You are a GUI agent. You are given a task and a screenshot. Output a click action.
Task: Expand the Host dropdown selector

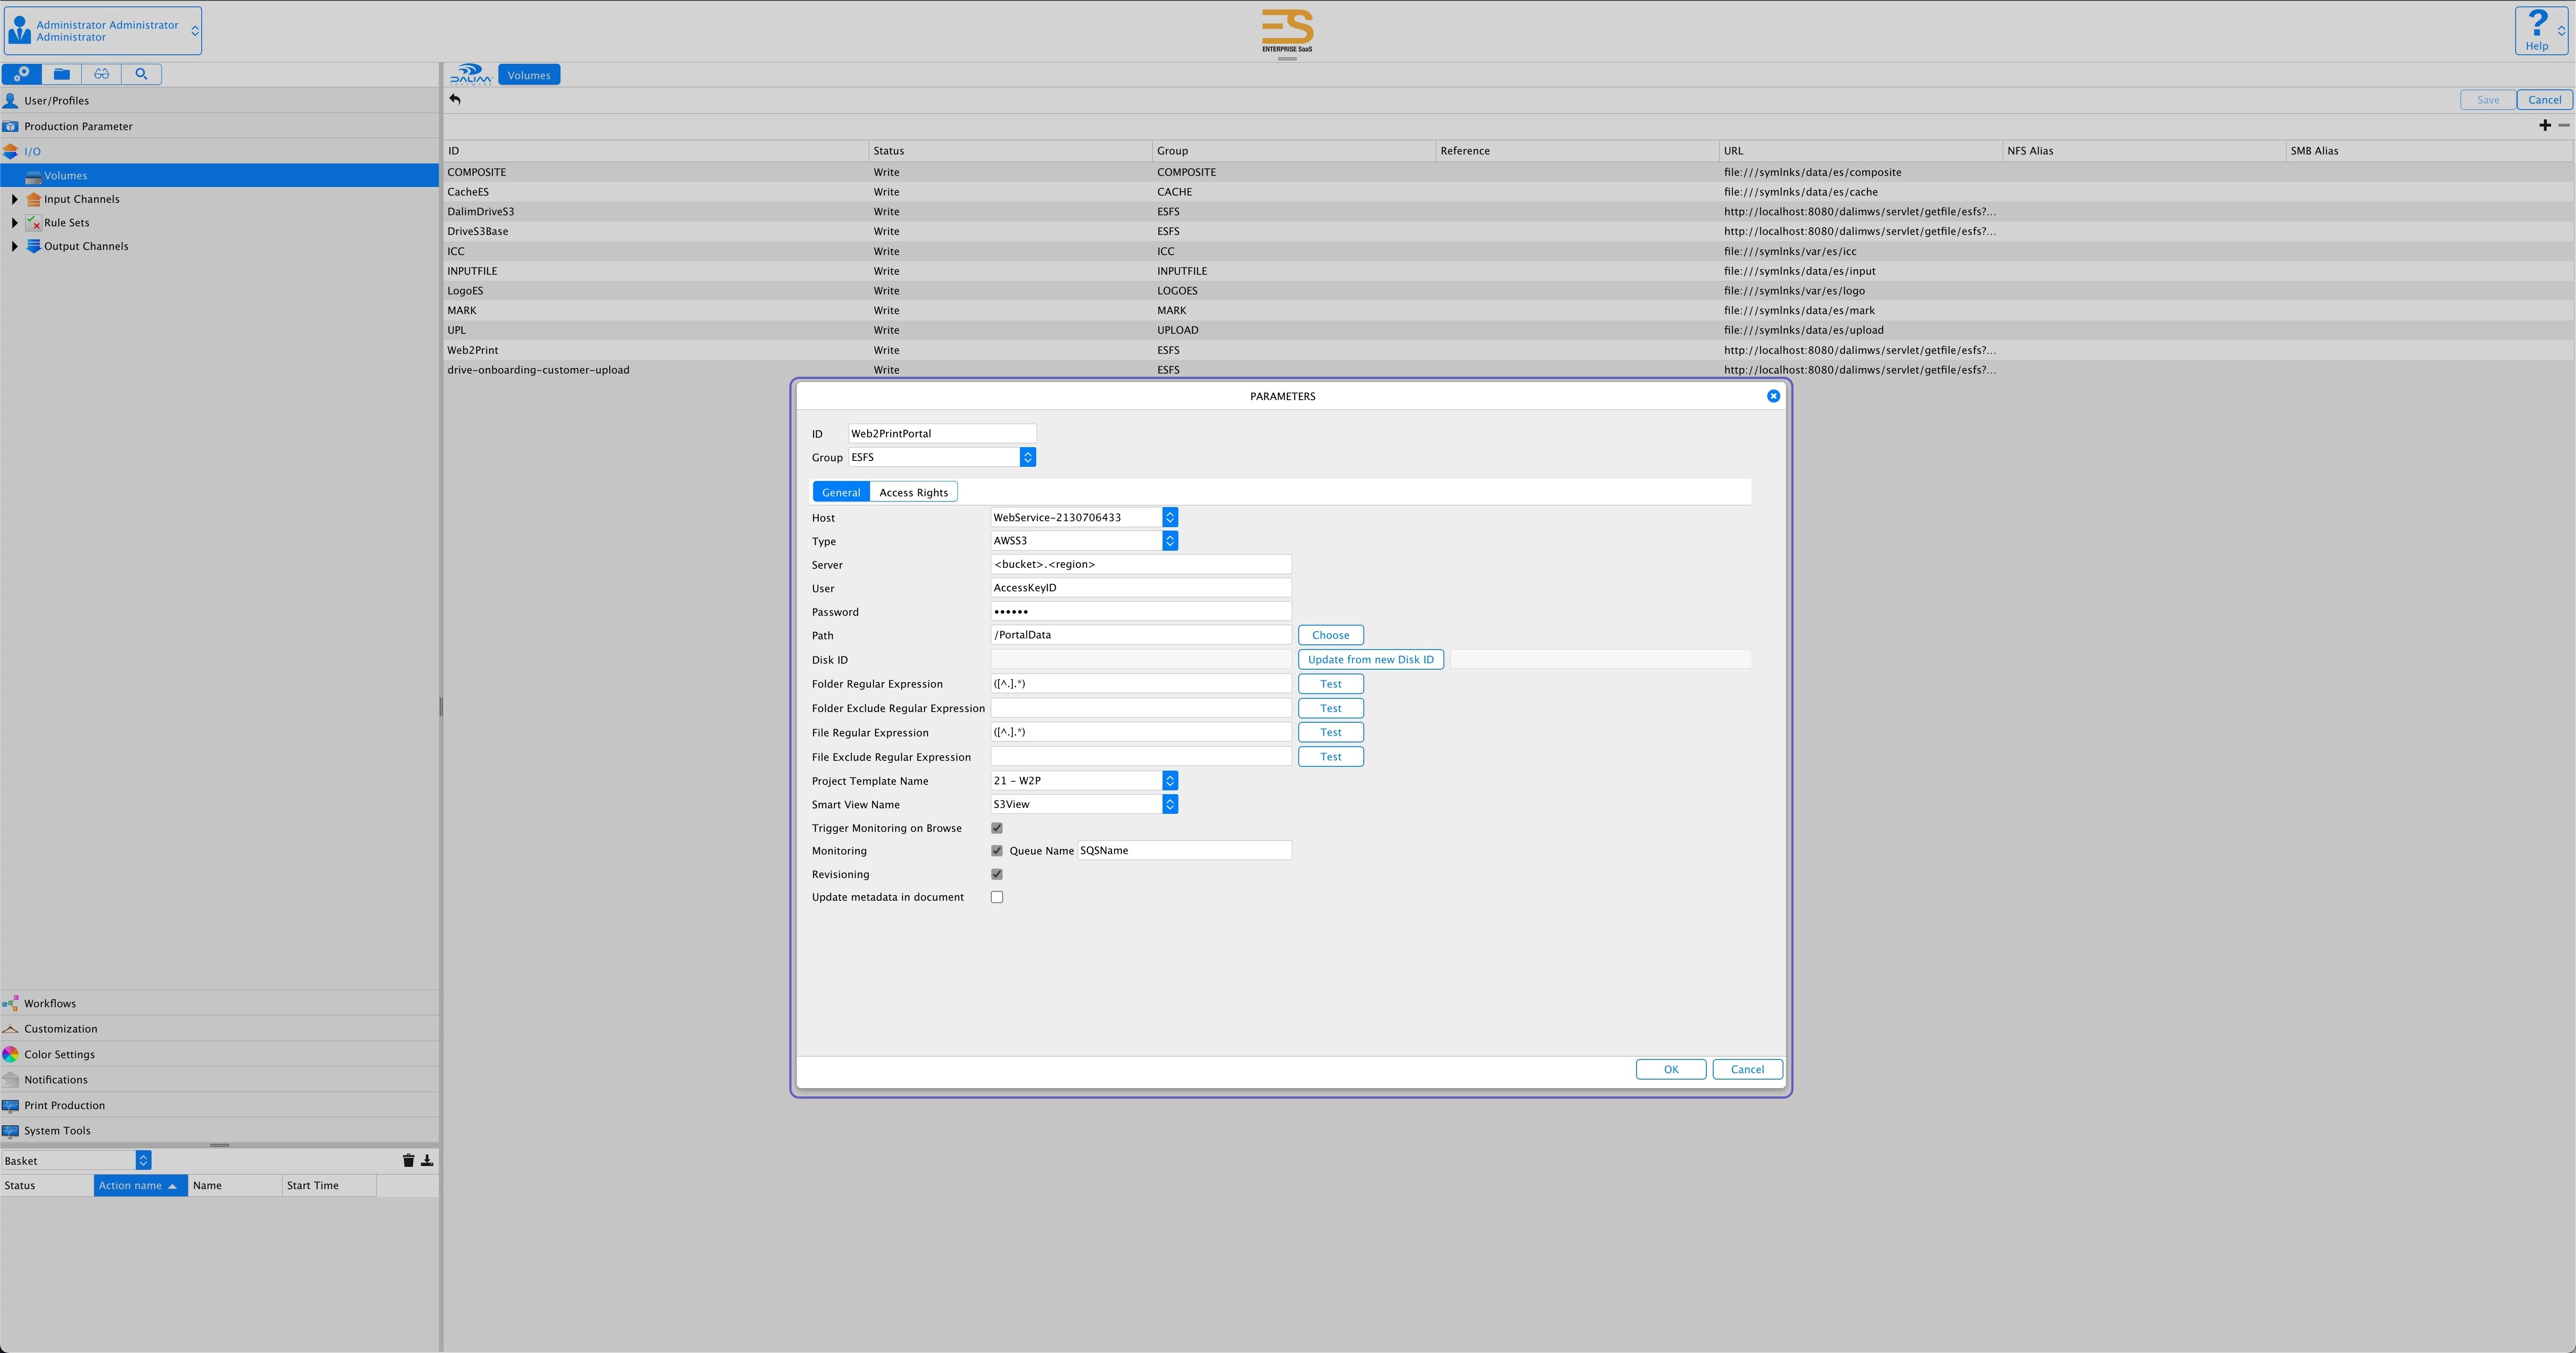(1170, 517)
